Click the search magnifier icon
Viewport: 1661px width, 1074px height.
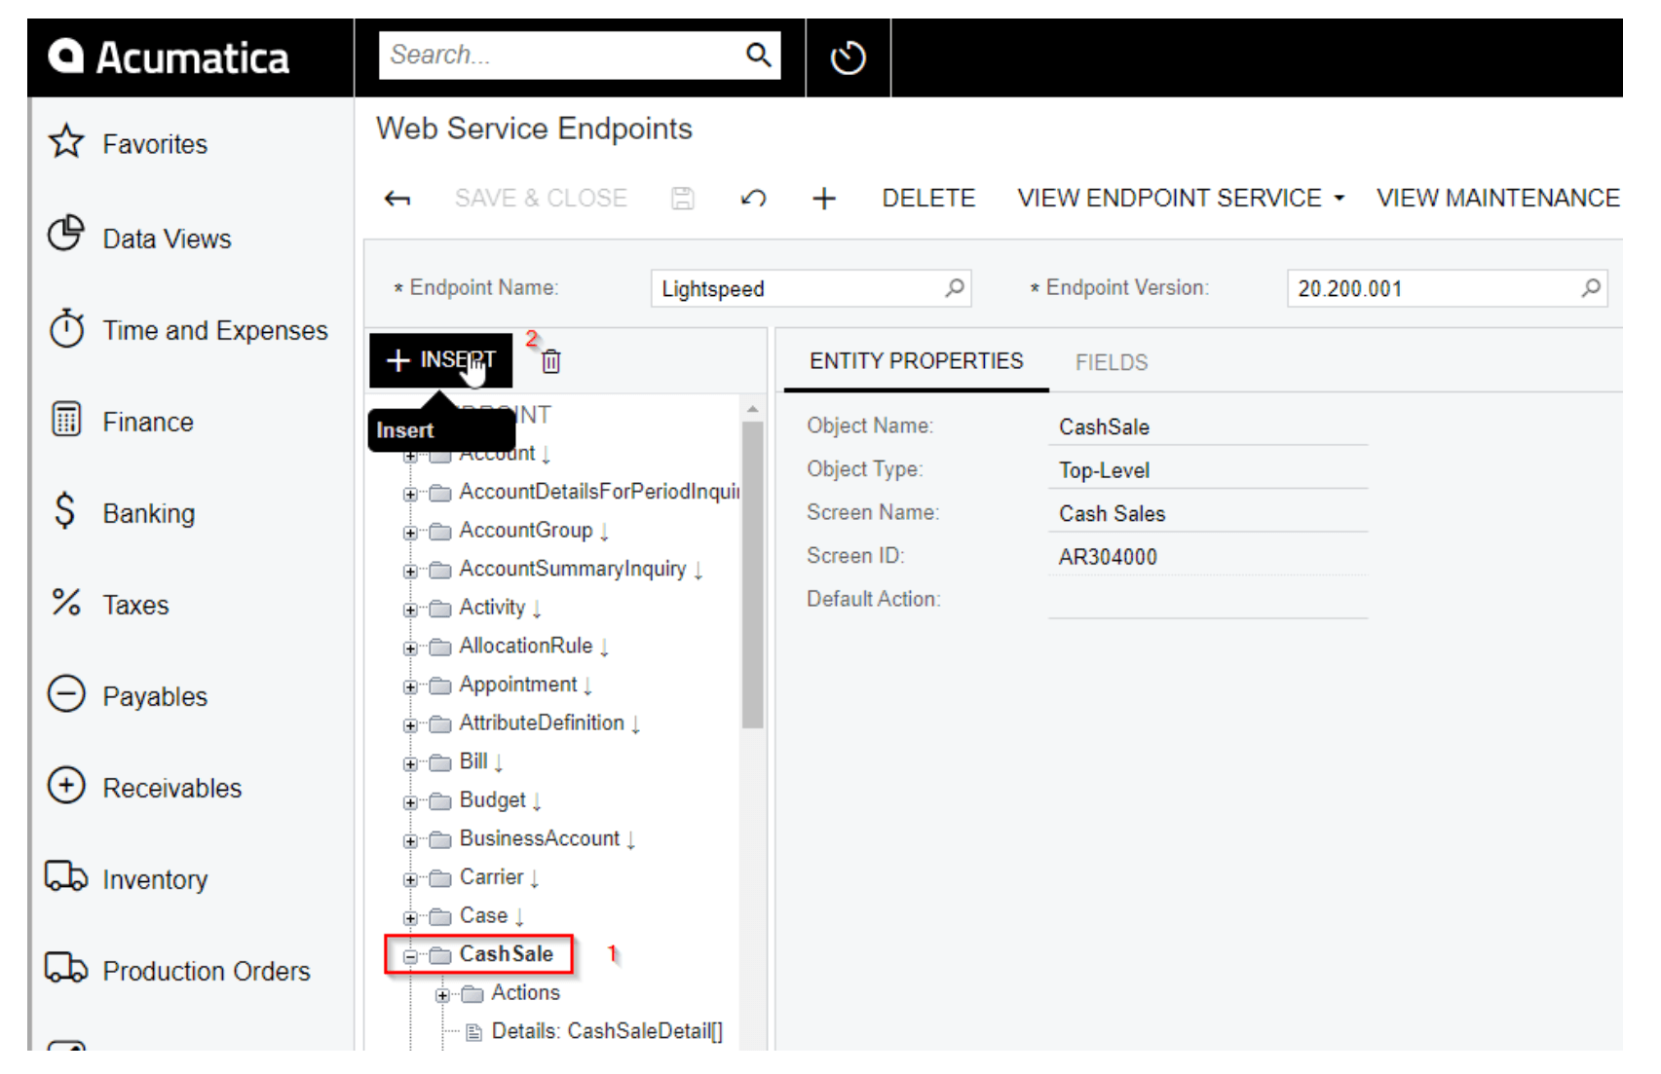758,55
